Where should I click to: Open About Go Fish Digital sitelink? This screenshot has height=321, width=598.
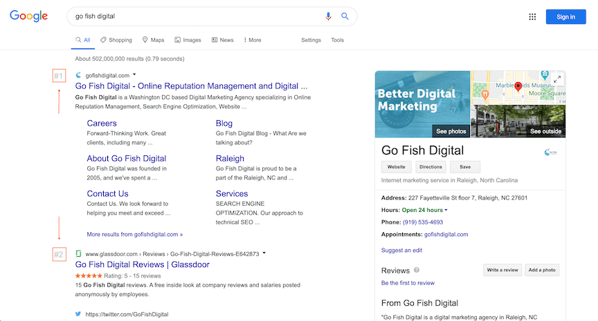tap(126, 158)
